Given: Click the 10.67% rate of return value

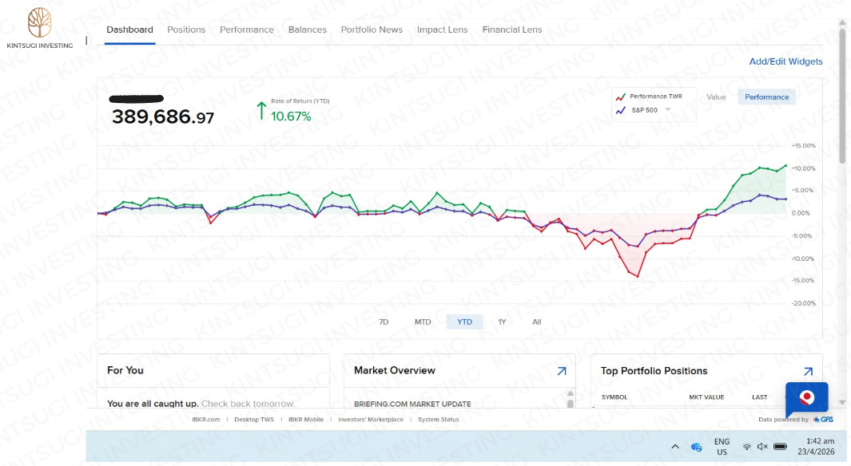Looking at the screenshot, I should [x=291, y=116].
